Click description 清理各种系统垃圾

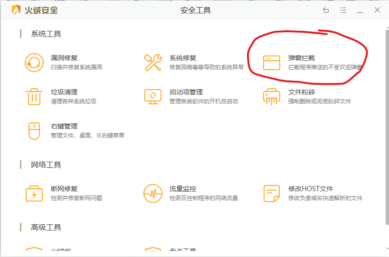(x=74, y=101)
